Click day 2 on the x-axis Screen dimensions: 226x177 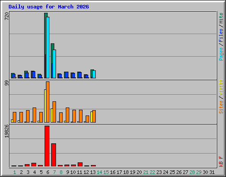[x=21, y=172]
